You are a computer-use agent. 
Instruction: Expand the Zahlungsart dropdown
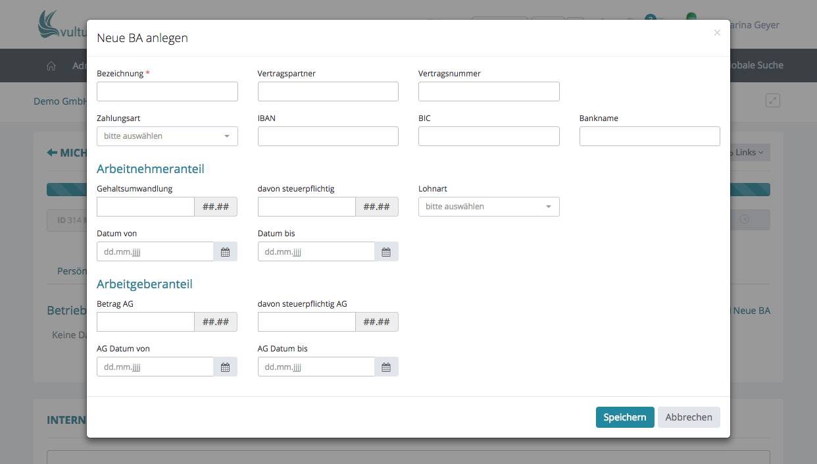click(x=167, y=136)
